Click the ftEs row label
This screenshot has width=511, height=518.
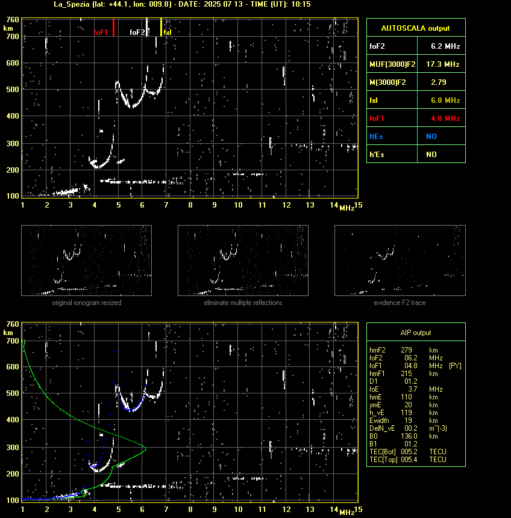376,137
